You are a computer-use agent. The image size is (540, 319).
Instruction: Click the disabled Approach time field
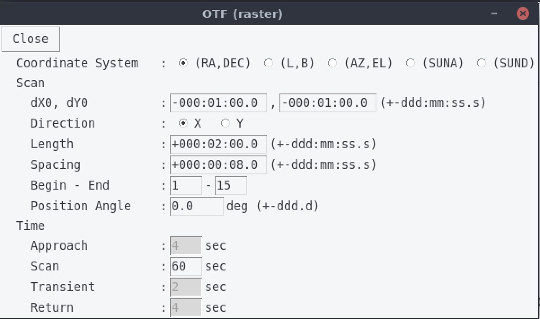click(186, 246)
